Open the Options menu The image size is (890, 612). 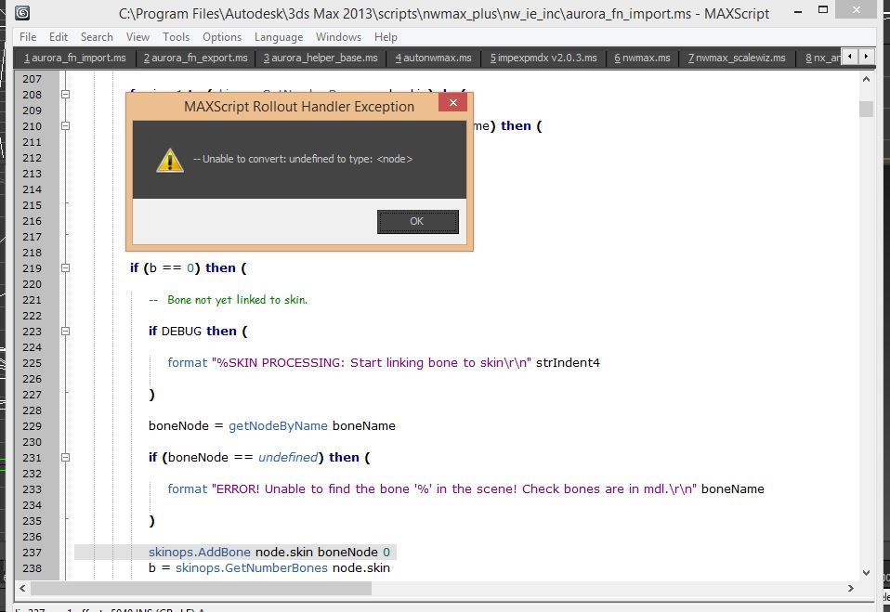pos(222,37)
